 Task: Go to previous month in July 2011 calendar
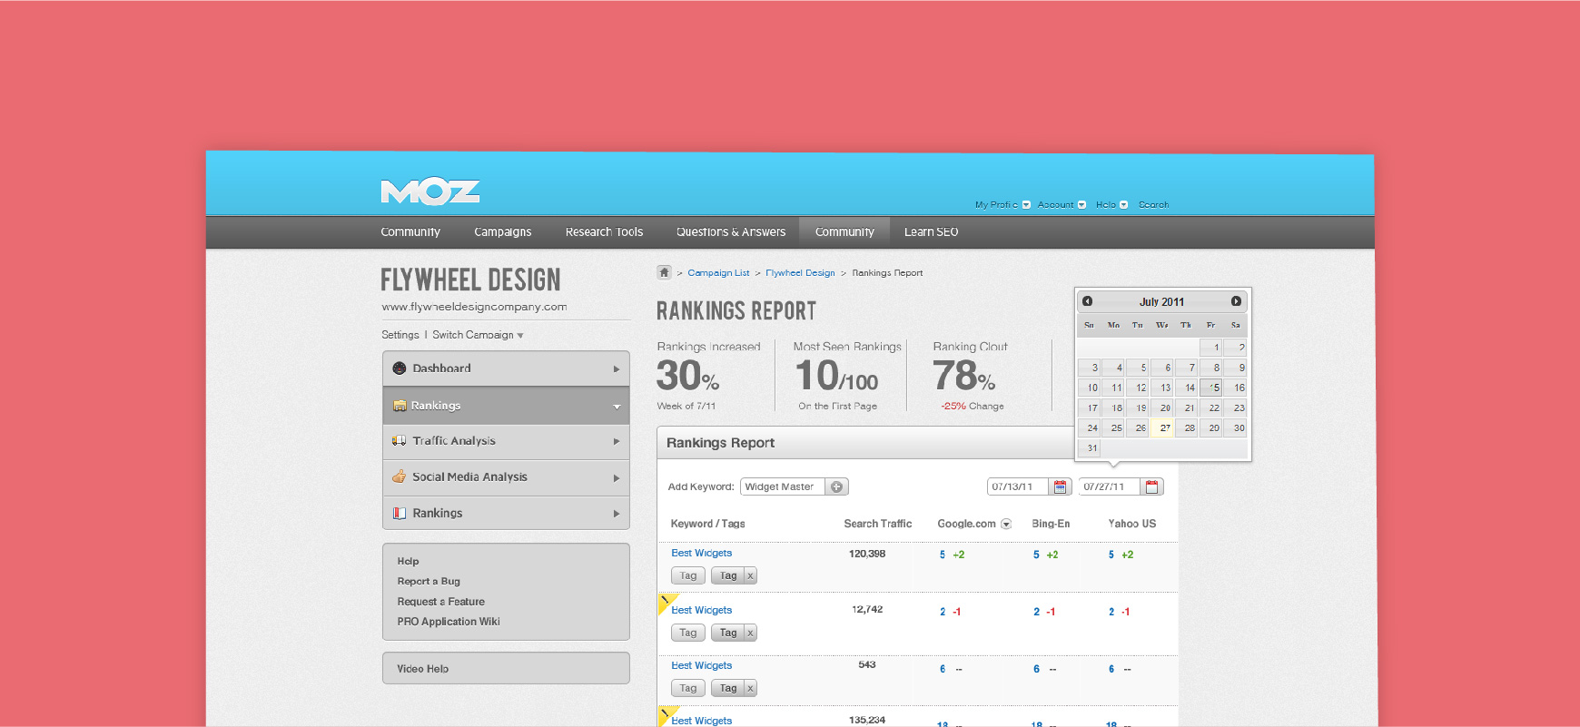point(1087,301)
